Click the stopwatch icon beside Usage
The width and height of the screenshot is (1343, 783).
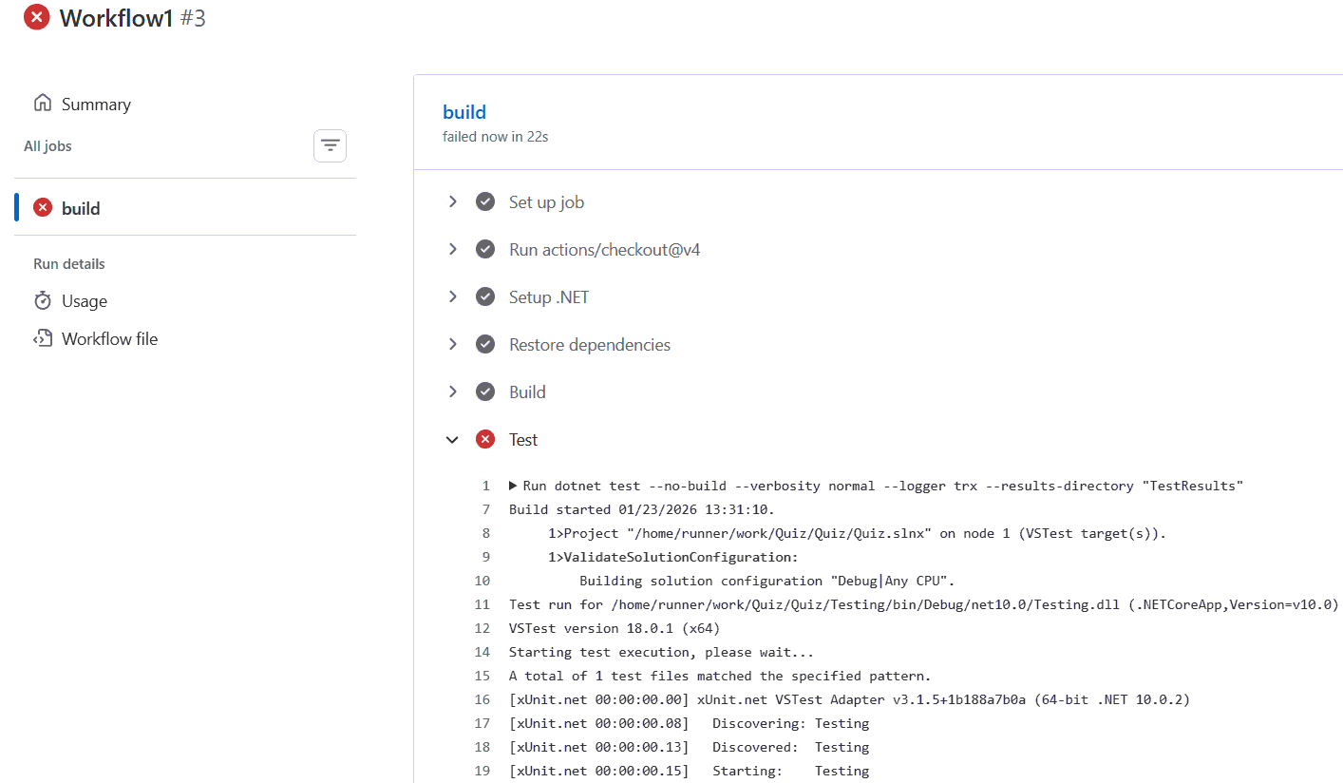[43, 300]
